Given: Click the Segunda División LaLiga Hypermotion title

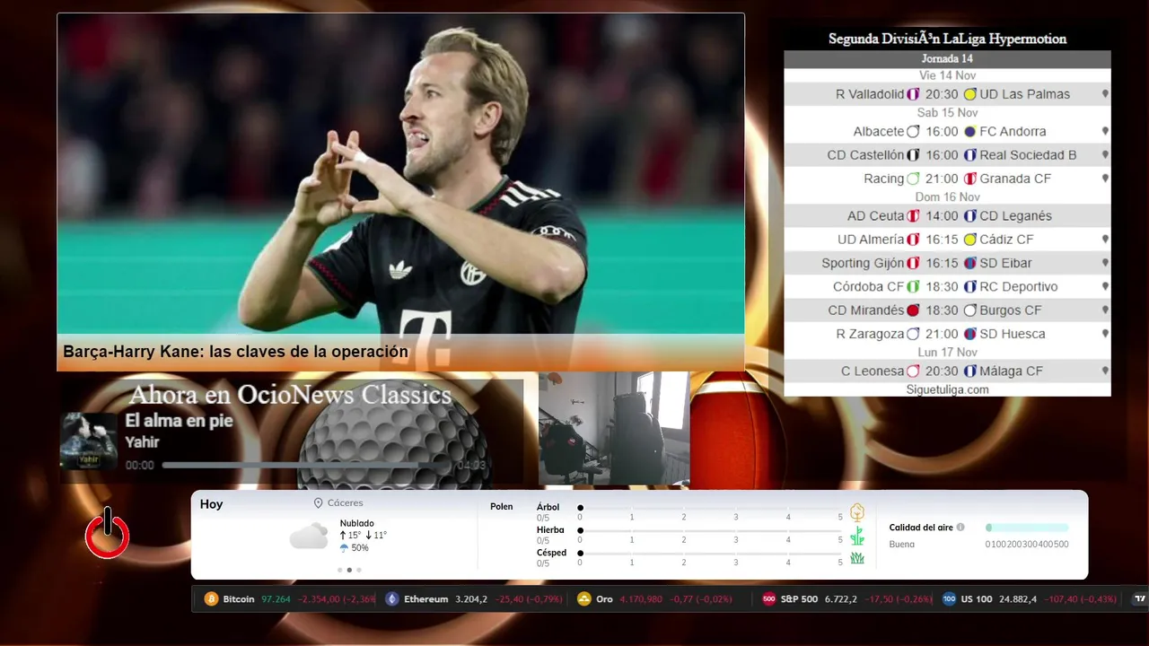Looking at the screenshot, I should click(x=947, y=39).
